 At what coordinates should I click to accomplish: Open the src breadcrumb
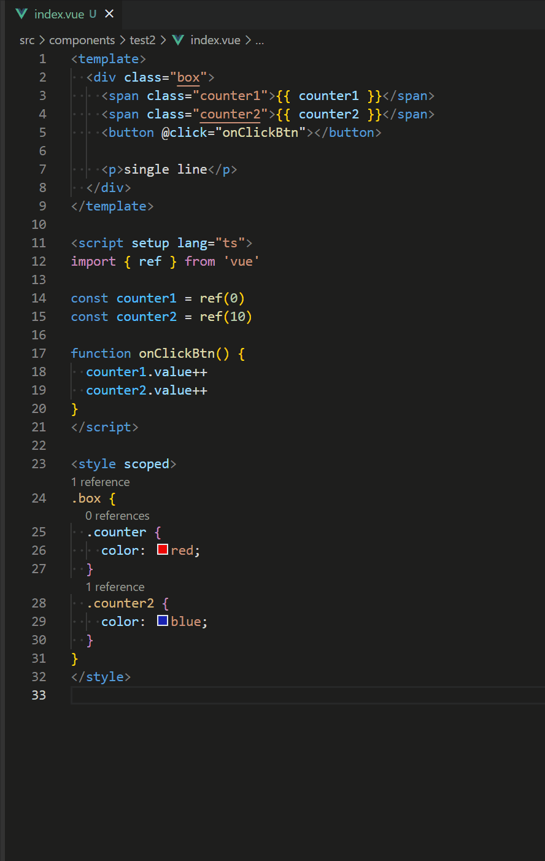pyautogui.click(x=27, y=41)
